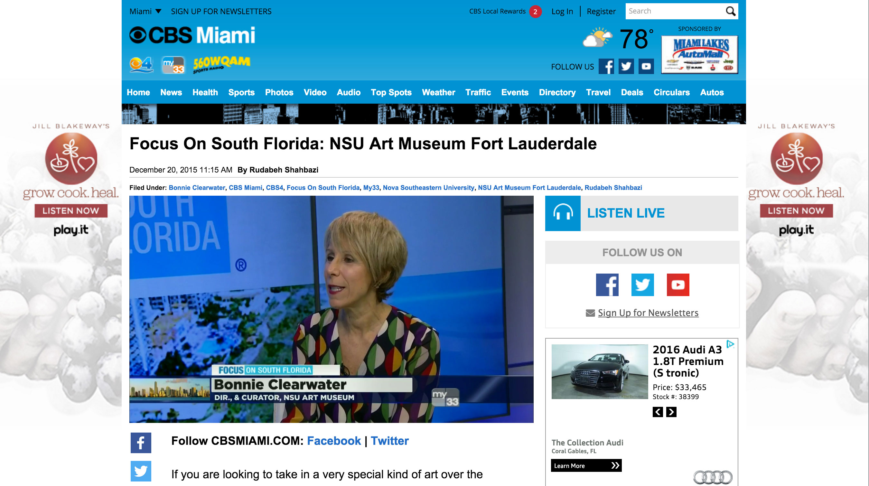Follow the Twitter text link under video
869x486 pixels.
point(390,441)
